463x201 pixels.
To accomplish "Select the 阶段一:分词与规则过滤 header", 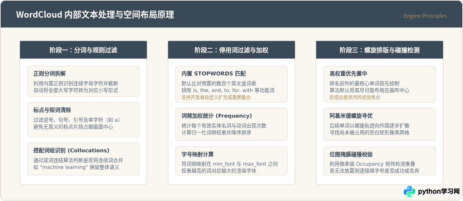I will click(83, 50).
